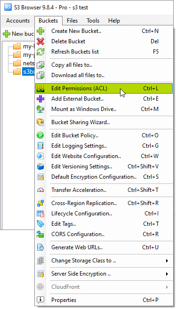
Task: Click the Edit Tags label icon
Action: [x=40, y=224]
